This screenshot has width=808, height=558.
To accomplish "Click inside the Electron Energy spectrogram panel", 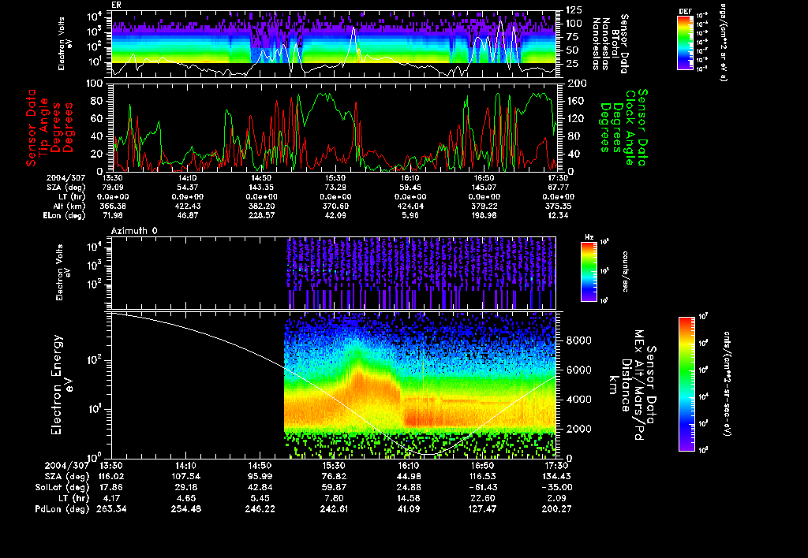I will [334, 385].
